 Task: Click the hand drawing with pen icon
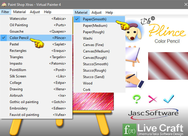(x=134, y=80)
